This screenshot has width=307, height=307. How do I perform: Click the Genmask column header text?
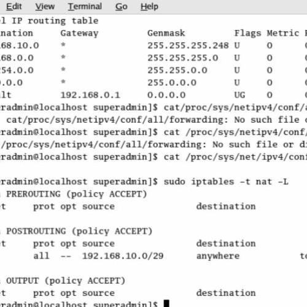(x=166, y=33)
